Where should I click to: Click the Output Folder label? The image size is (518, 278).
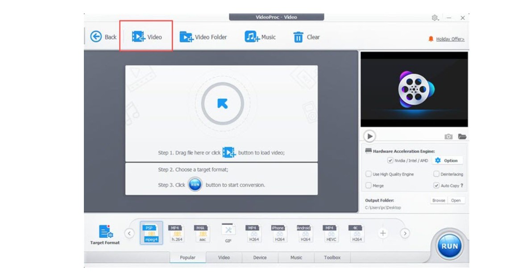[379, 200]
